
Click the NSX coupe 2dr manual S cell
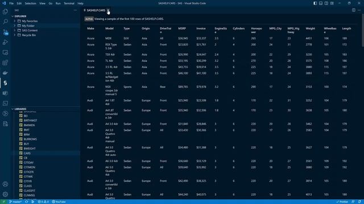point(111,91)
